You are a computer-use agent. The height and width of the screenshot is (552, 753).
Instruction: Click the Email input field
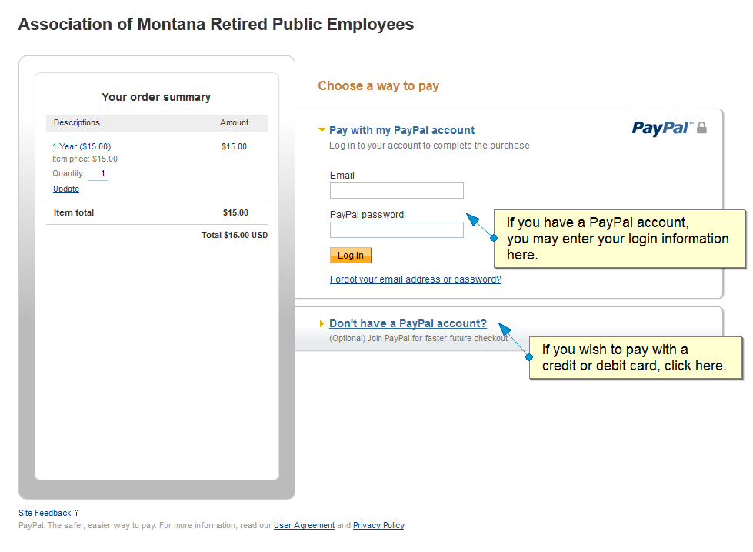point(397,190)
